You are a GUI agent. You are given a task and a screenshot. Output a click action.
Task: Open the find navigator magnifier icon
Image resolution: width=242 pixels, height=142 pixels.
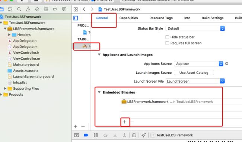coord(19,9)
